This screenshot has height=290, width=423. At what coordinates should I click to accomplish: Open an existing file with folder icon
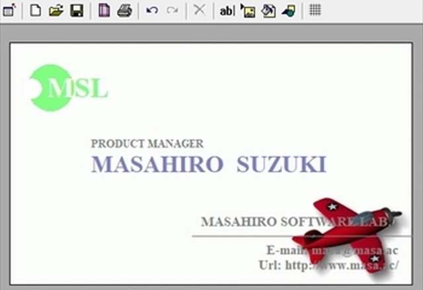pyautogui.click(x=56, y=11)
